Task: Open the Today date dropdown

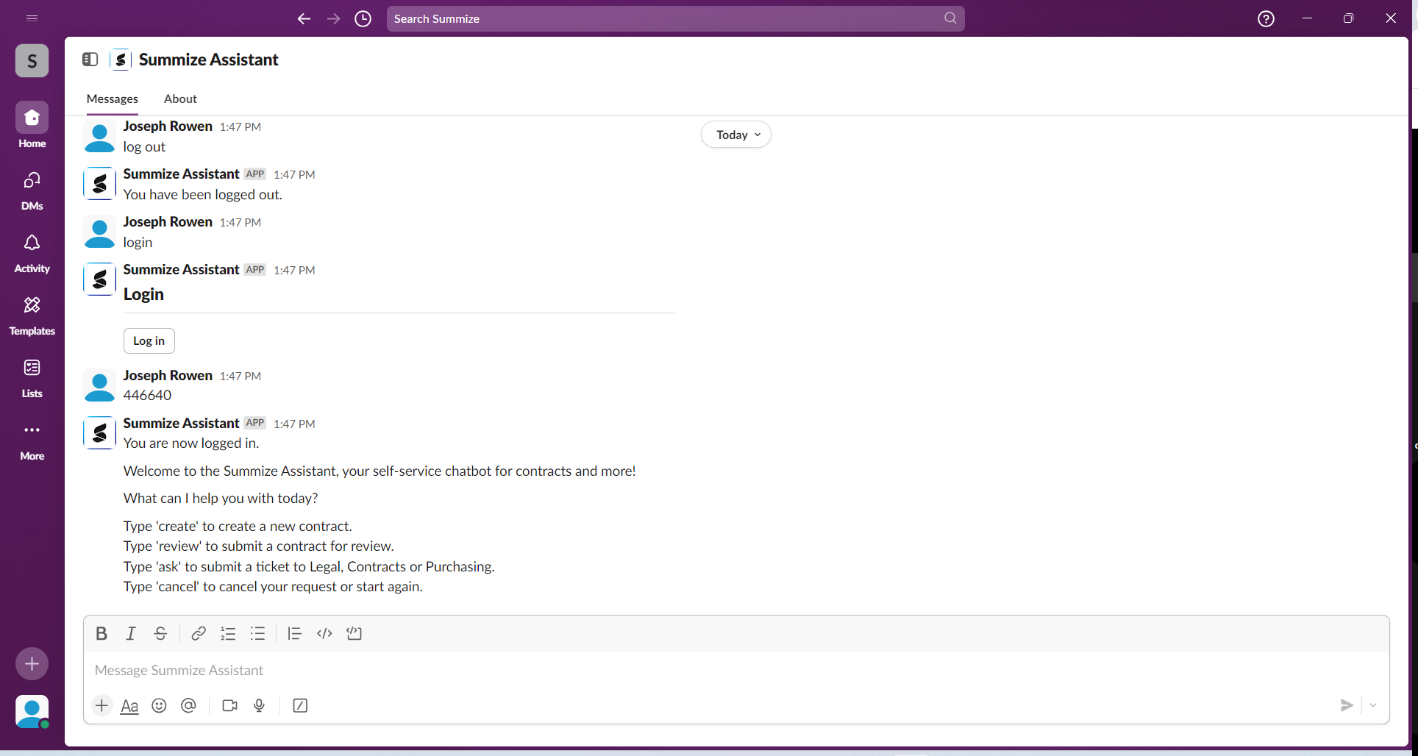Action: pyautogui.click(x=736, y=135)
